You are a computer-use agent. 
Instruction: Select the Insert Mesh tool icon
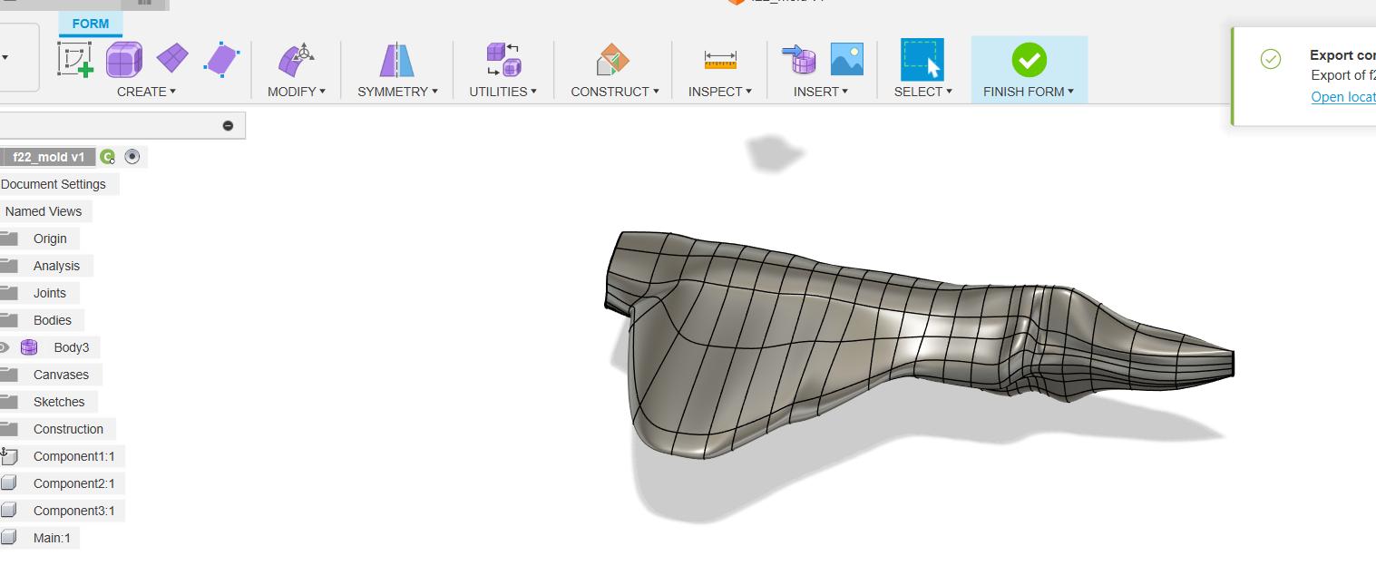tap(798, 60)
